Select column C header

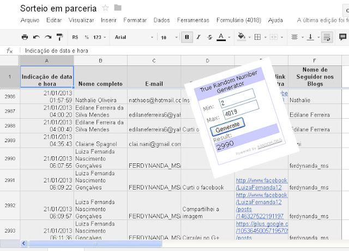pos(154,60)
